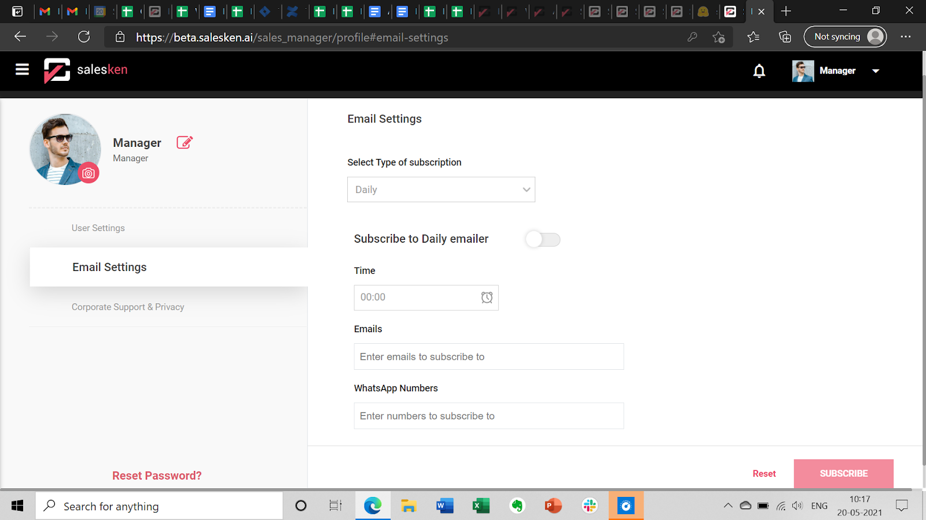Open volume control in system tray
Screen dimensions: 926x520
[x=798, y=506]
